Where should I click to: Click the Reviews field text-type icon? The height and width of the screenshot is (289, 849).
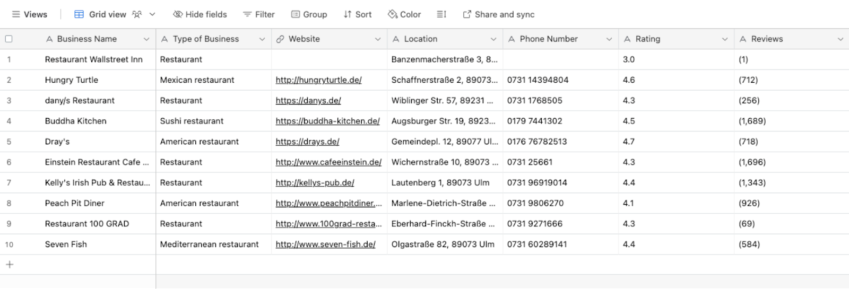(743, 39)
